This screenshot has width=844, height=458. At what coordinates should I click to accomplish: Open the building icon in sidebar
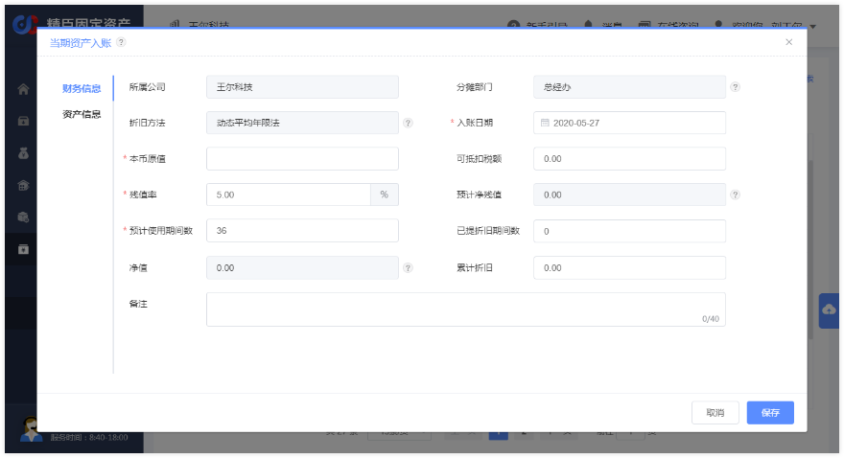(x=23, y=186)
